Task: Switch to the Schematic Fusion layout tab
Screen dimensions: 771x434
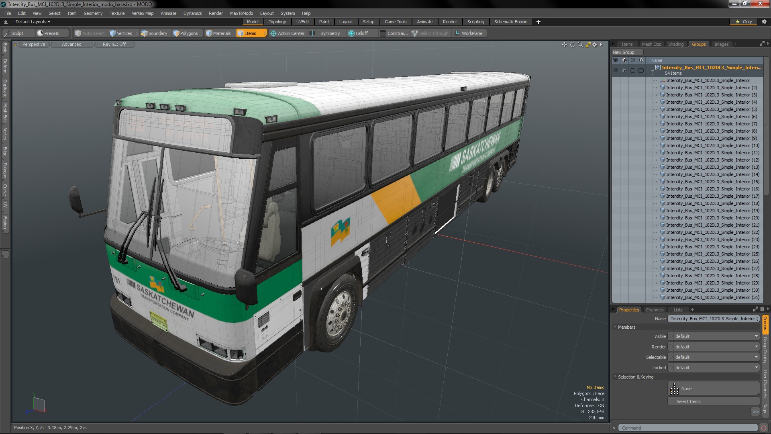Action: [511, 22]
